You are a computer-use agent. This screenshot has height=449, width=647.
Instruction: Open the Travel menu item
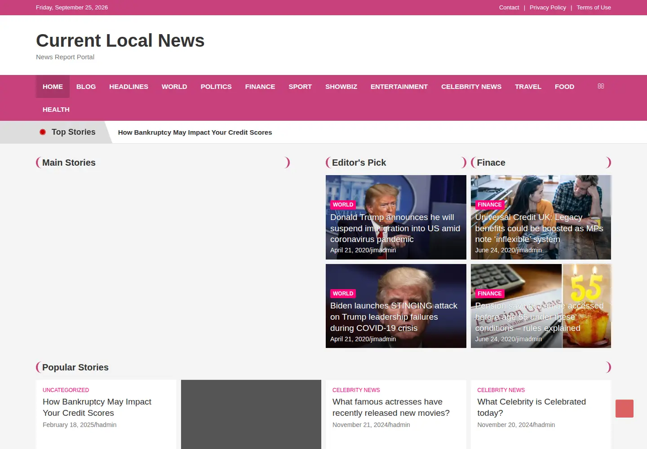[528, 87]
